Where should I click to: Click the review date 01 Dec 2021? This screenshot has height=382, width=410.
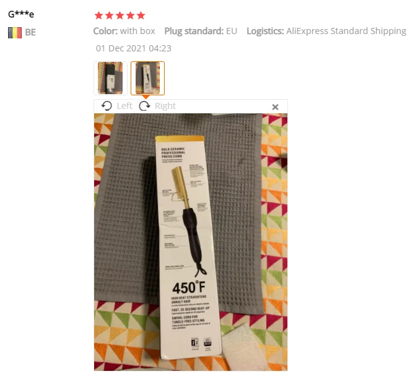134,48
